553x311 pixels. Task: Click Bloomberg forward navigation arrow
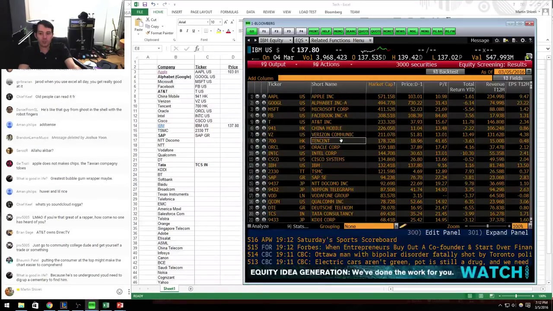[x=255, y=40]
